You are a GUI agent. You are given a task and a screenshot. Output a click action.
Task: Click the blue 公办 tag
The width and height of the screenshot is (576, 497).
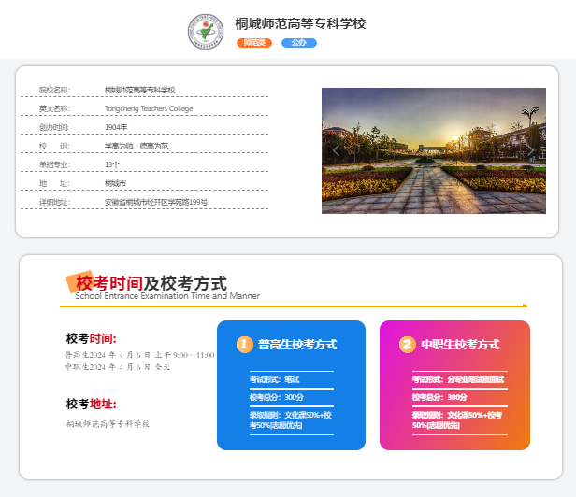point(299,43)
